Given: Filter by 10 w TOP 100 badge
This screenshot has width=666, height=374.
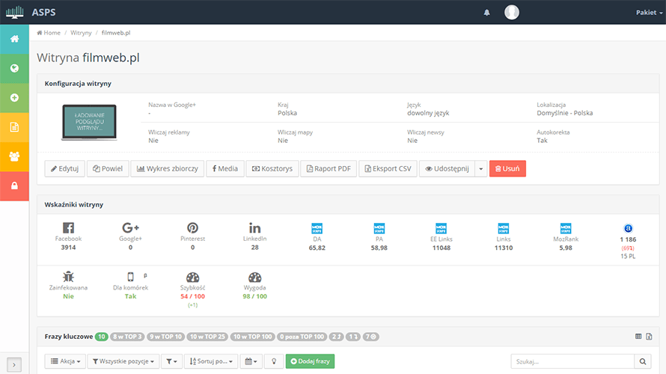Looking at the screenshot, I should click(x=253, y=337).
